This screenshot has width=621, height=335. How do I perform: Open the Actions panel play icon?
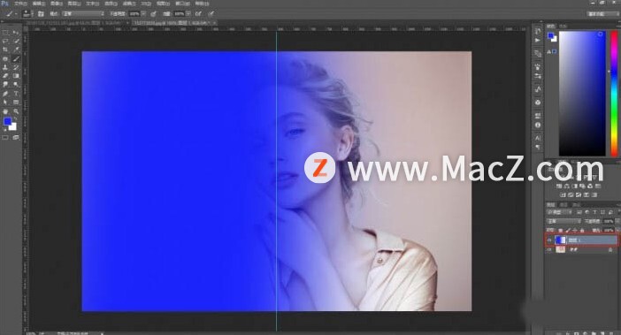(538, 41)
